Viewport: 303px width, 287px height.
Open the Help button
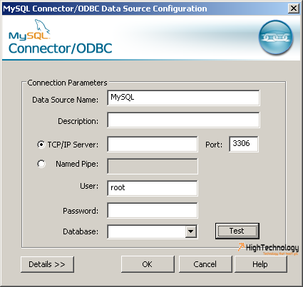point(261,264)
